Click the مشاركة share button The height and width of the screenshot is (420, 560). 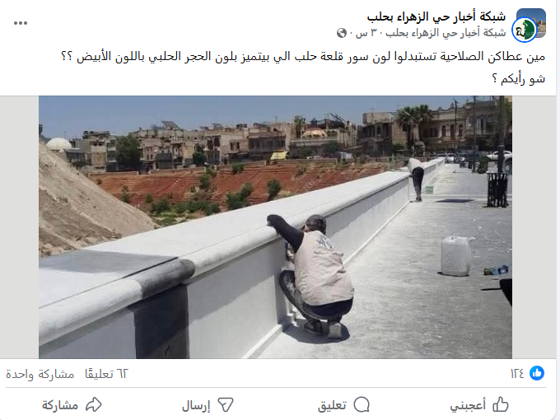72,405
